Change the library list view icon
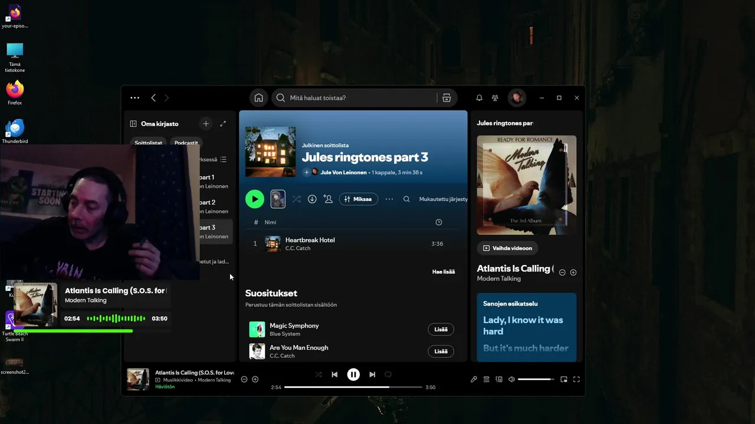The width and height of the screenshot is (755, 424). coord(224,160)
